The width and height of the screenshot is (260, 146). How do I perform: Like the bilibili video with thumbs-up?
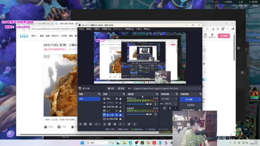[x=45, y=127]
